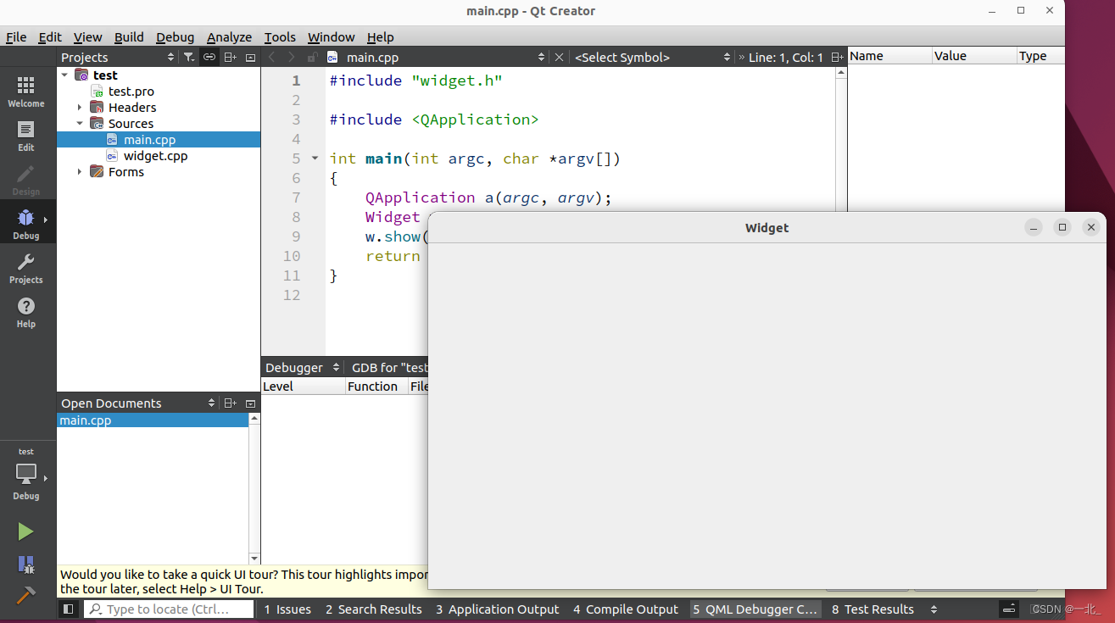
Task: Toggle synchronize with editor link icon
Action: 209,57
